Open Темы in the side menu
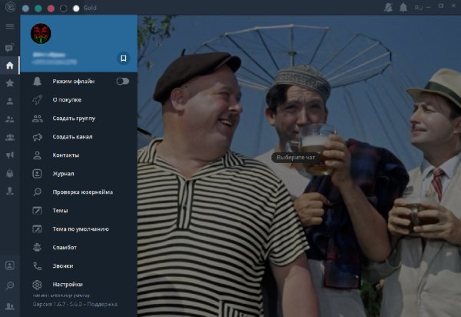This screenshot has width=461, height=317. point(79,211)
